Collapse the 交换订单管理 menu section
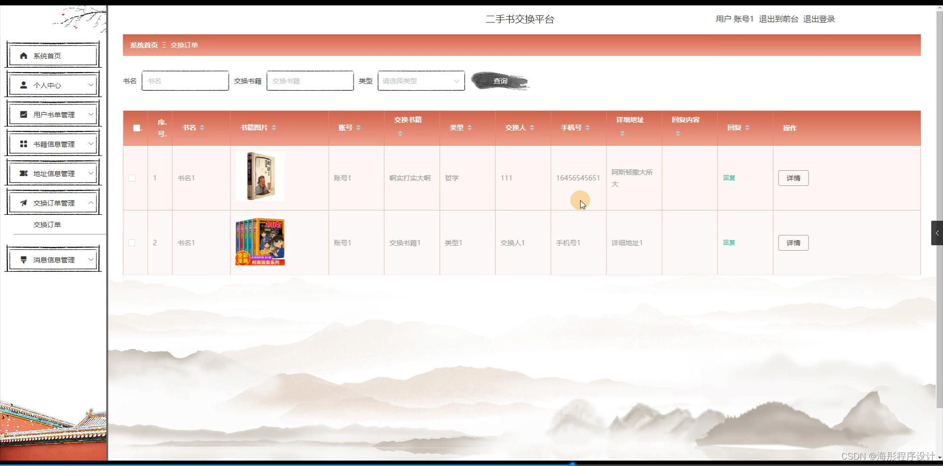Viewport: 943px width, 466px height. coord(91,203)
